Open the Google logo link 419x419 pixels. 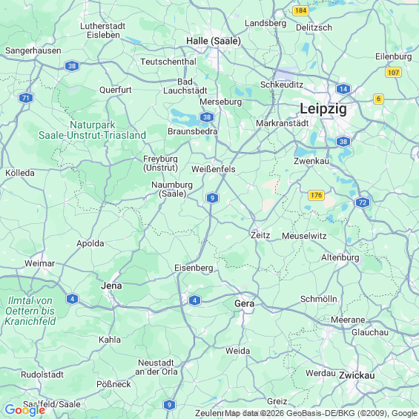pyautogui.click(x=25, y=410)
